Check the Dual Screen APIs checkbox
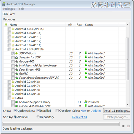Viewport: 134px width, 134px height. (13, 69)
